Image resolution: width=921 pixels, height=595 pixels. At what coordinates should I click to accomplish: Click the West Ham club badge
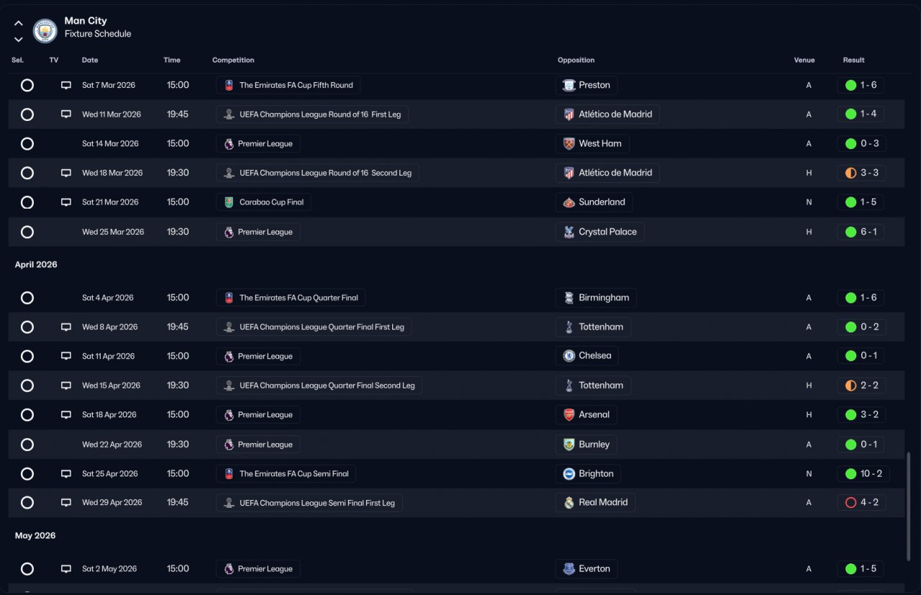(x=569, y=144)
